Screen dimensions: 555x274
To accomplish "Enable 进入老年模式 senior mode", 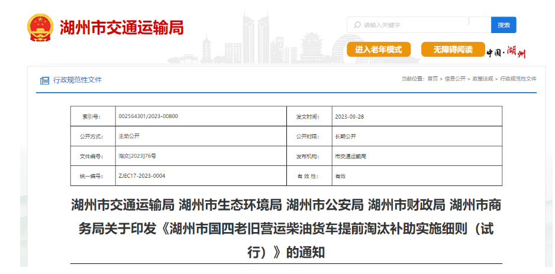I will (x=378, y=50).
